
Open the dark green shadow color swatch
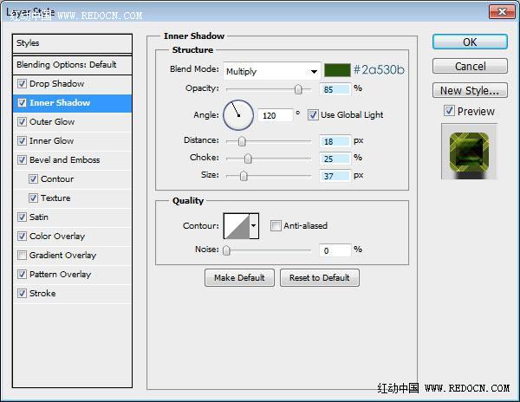click(x=337, y=70)
